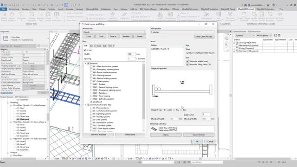
Task: Open the Selection set Default dropdown
Action: click(x=114, y=32)
